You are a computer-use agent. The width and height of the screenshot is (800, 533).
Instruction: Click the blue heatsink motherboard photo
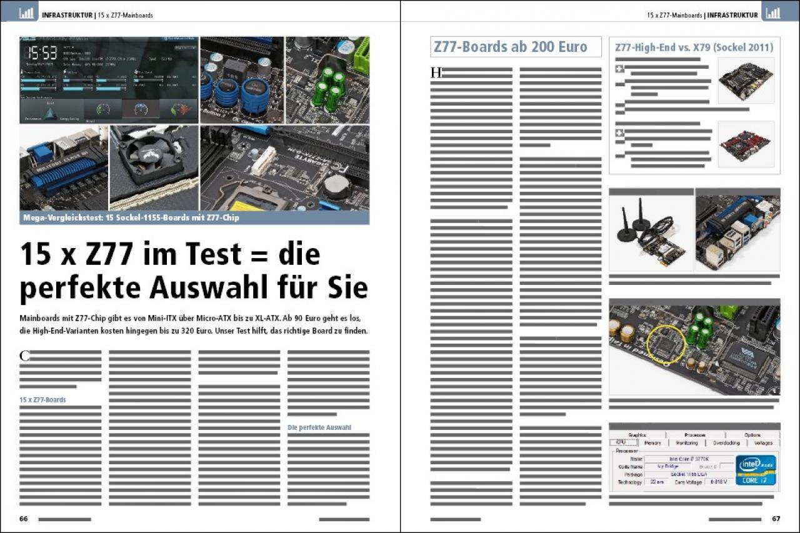tap(64, 167)
